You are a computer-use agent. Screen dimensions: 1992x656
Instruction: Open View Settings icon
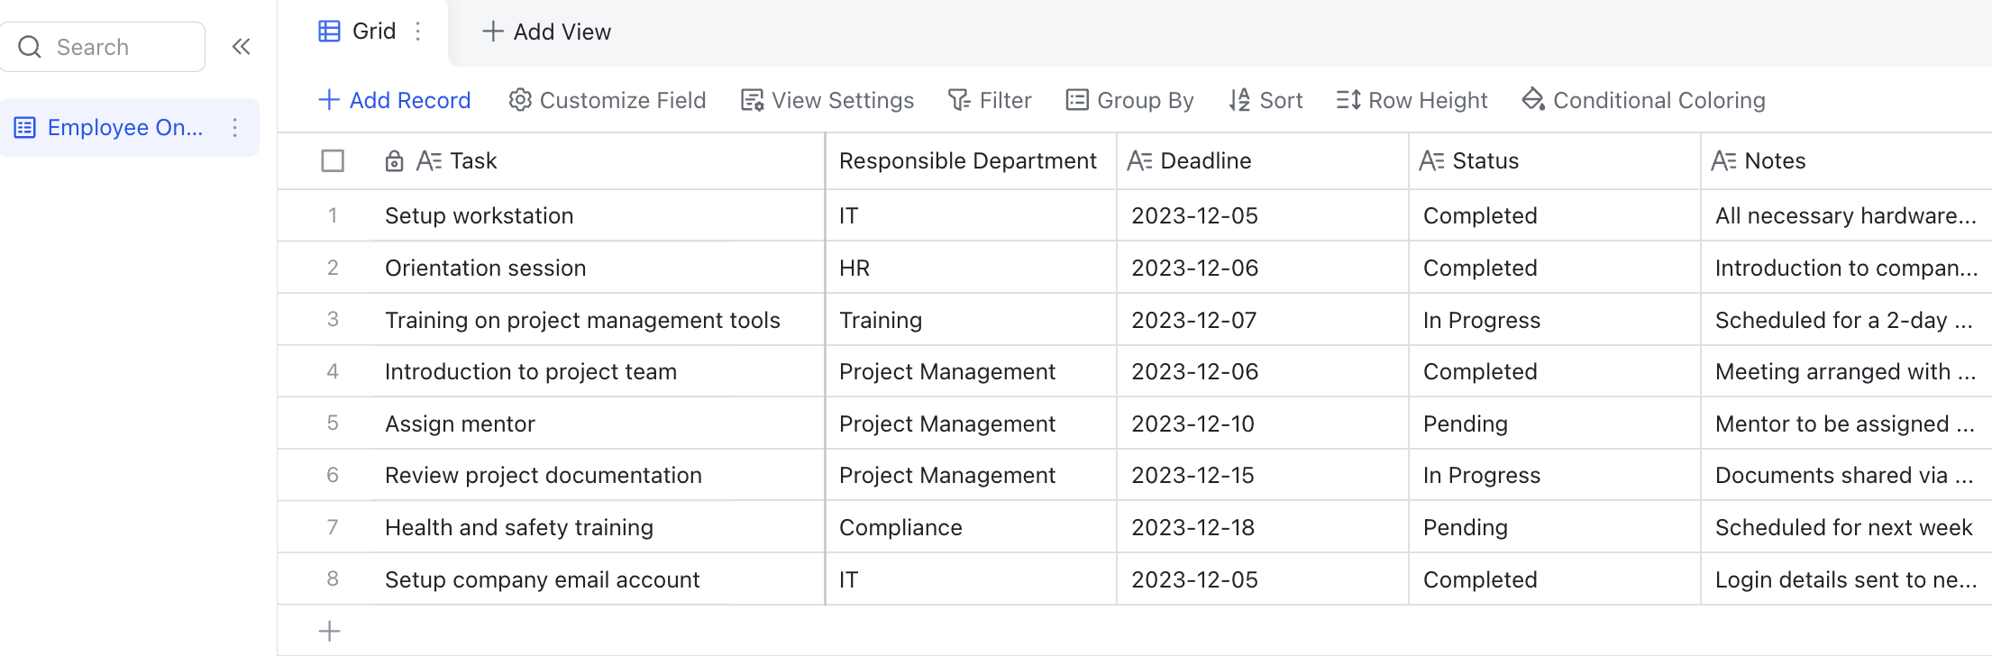click(x=752, y=100)
